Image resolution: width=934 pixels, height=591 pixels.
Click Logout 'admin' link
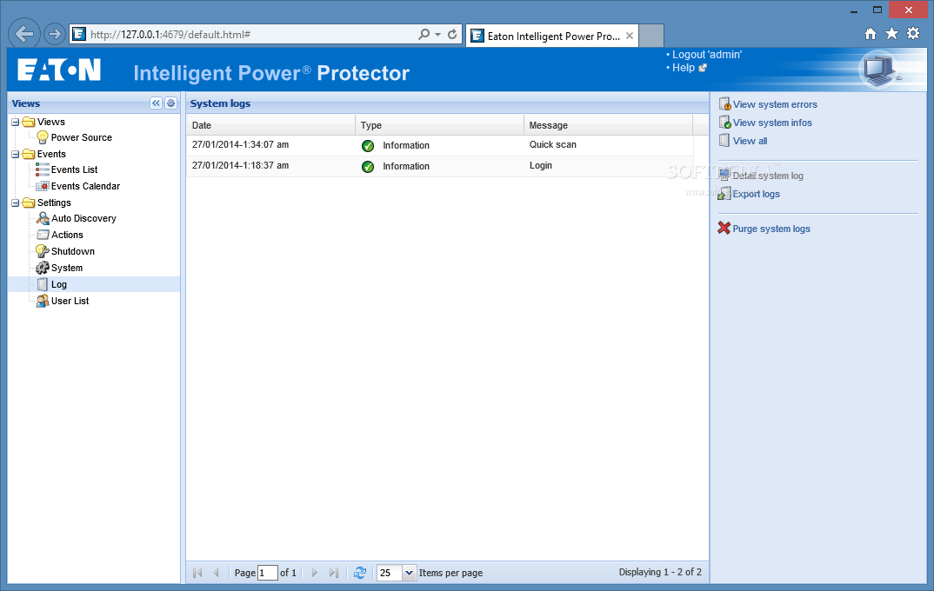coord(706,55)
